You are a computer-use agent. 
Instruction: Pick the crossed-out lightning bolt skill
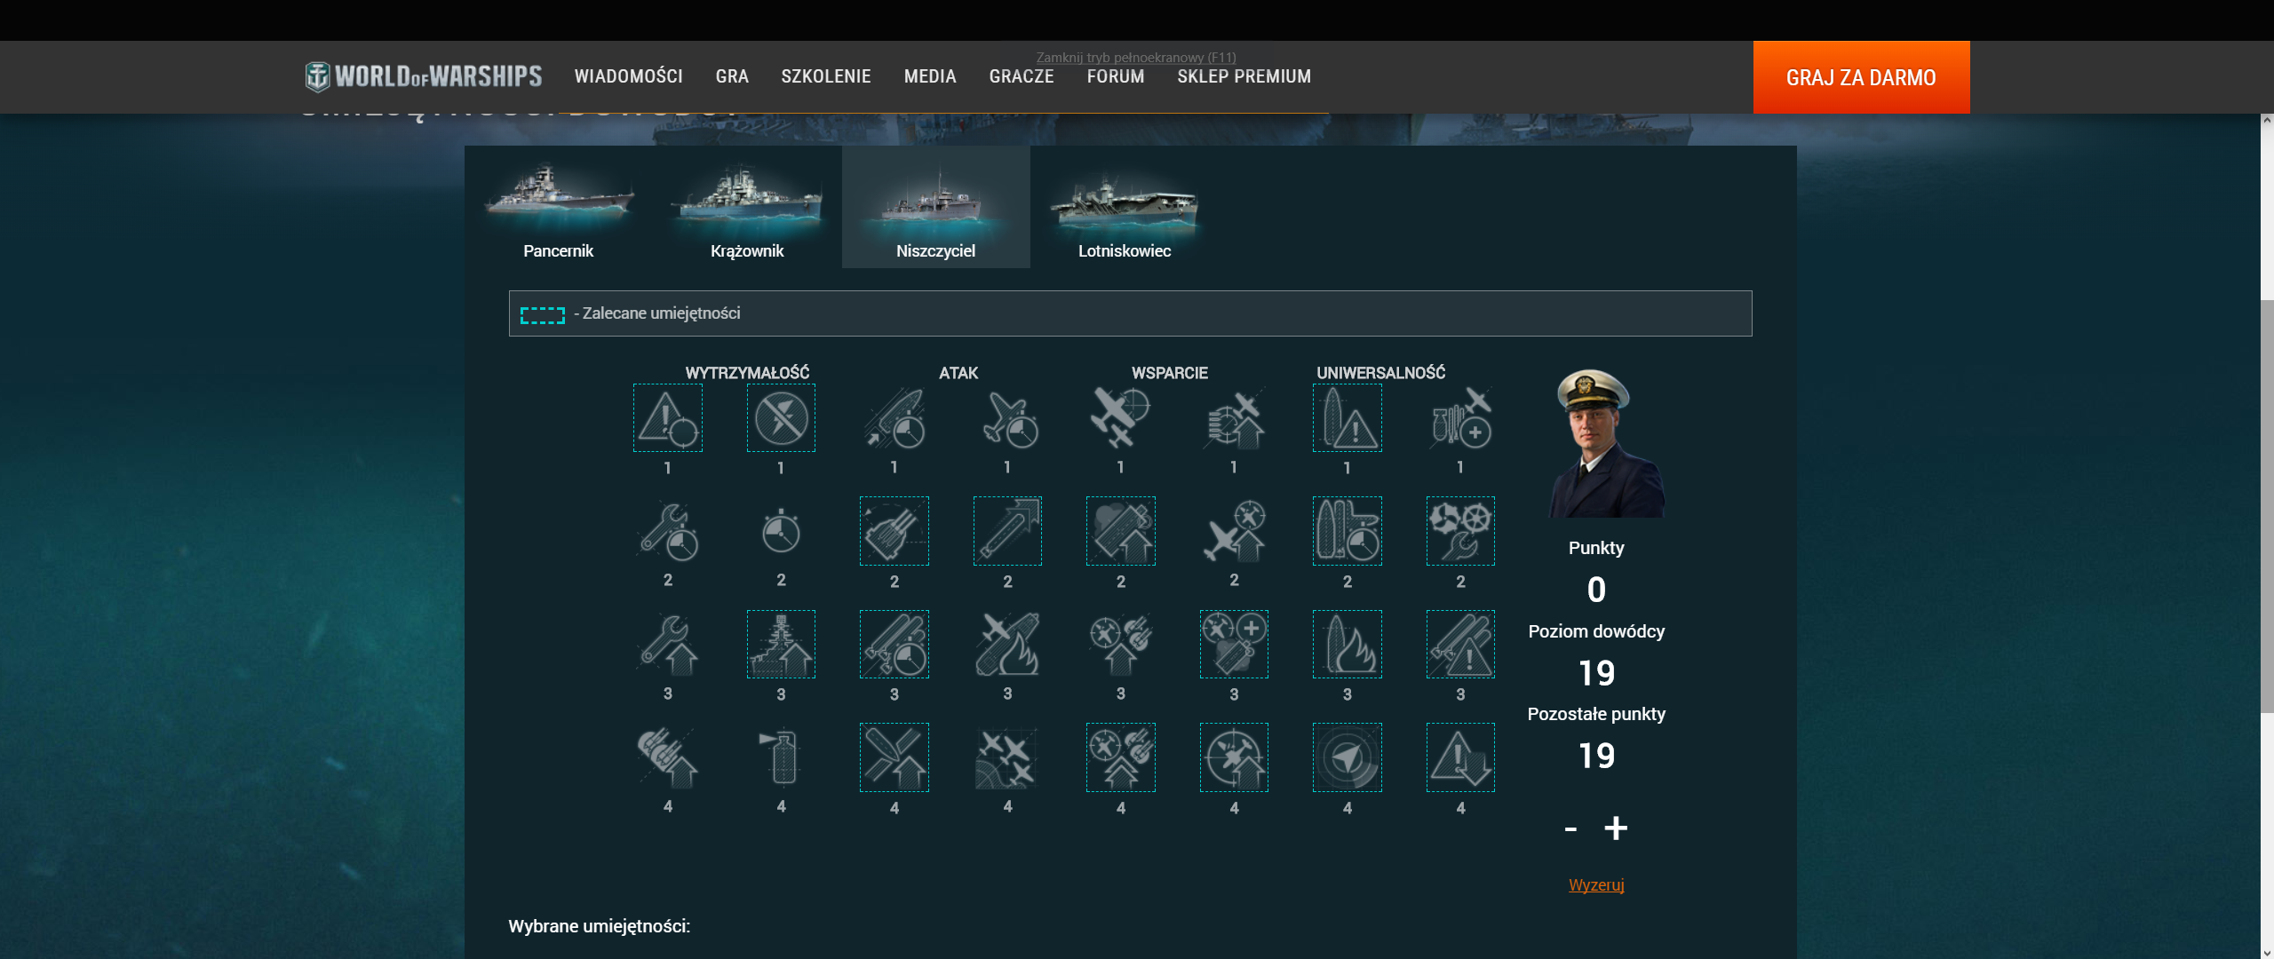pos(781,418)
